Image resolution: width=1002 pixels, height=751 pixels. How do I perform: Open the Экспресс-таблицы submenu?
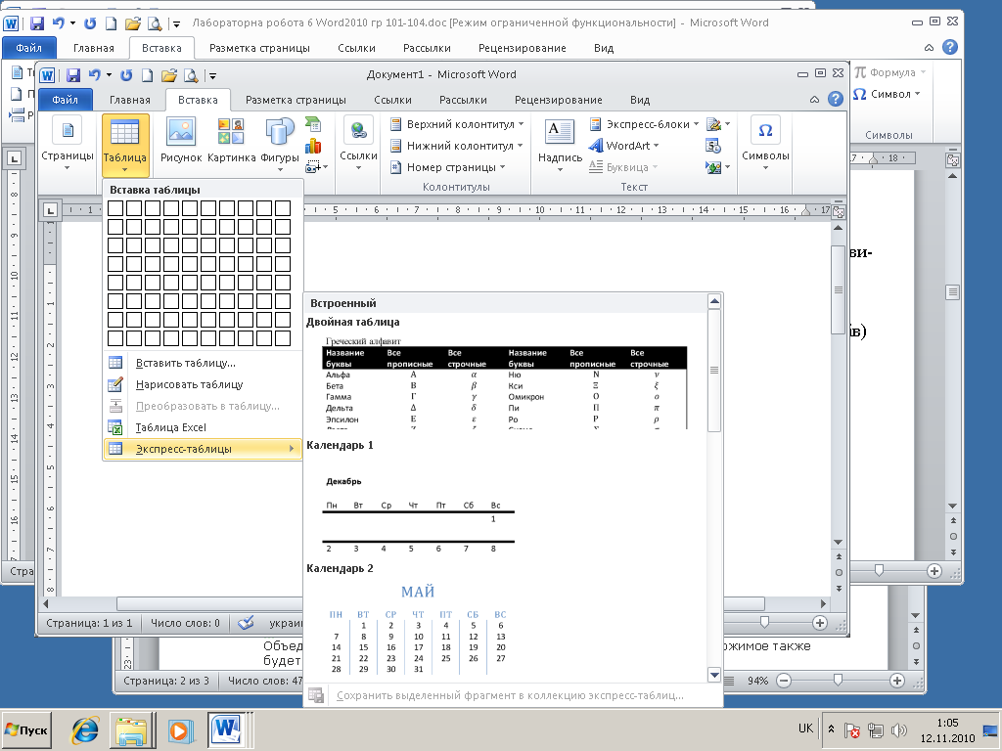click(x=202, y=449)
